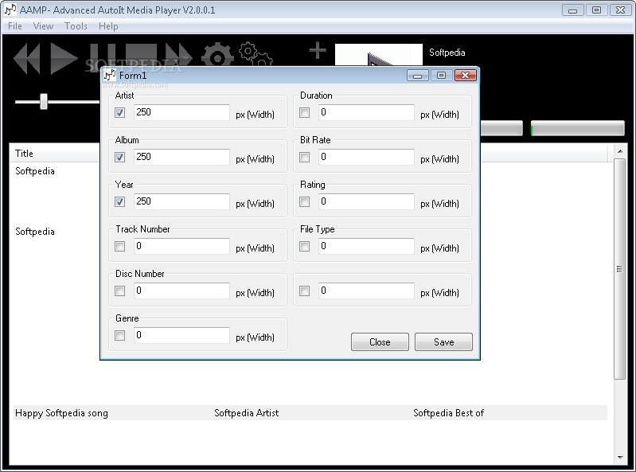
Task: Focus the Track Number width field
Action: (181, 246)
